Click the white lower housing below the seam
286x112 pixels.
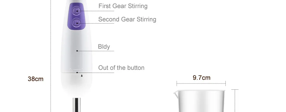click(x=76, y=84)
